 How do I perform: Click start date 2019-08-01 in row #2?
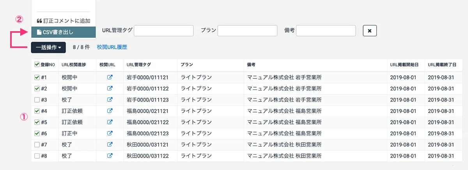(x=403, y=89)
